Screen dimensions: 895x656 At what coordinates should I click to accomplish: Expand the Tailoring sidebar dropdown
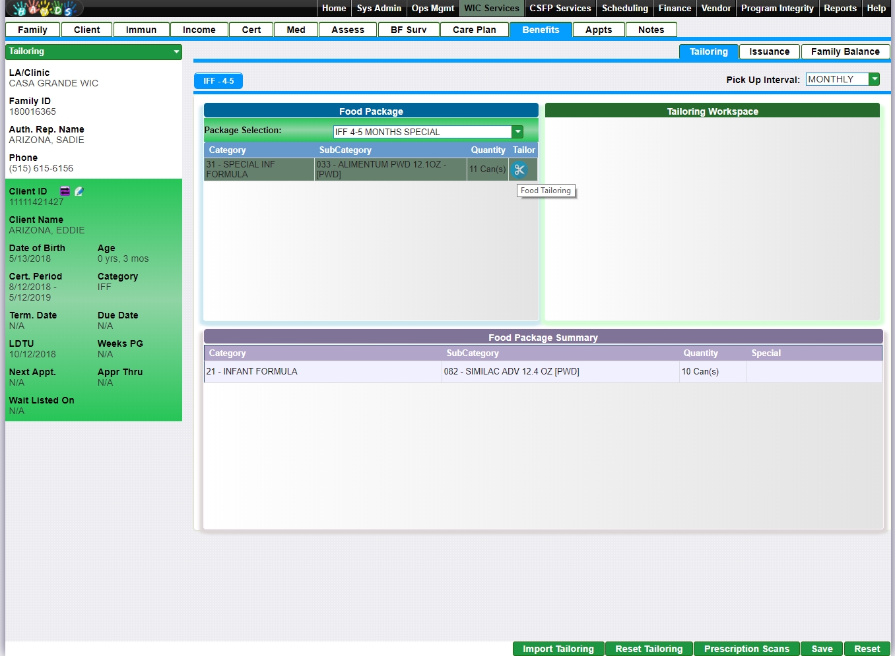tap(176, 51)
